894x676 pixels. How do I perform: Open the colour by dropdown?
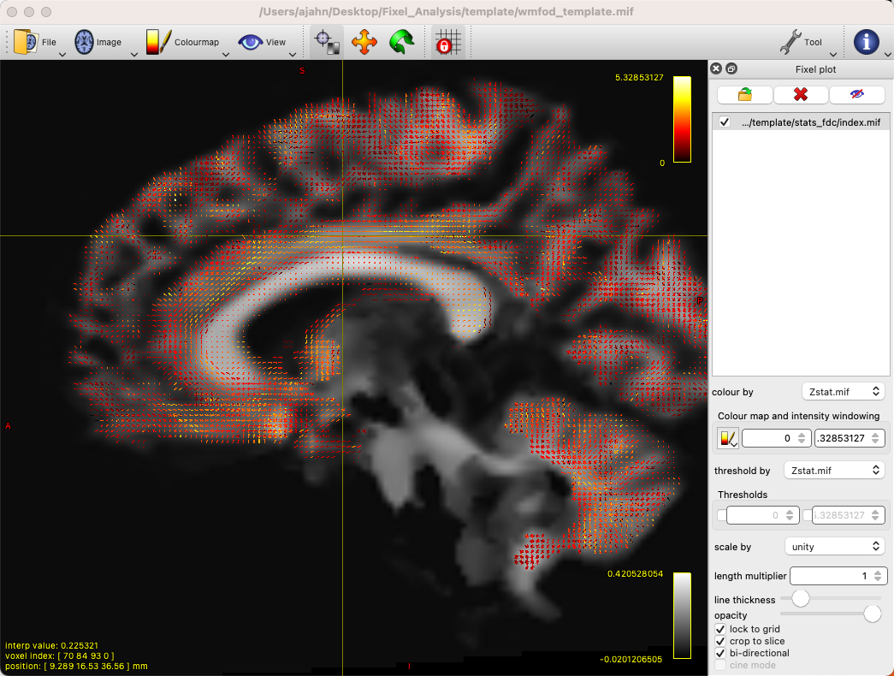pyautogui.click(x=844, y=391)
